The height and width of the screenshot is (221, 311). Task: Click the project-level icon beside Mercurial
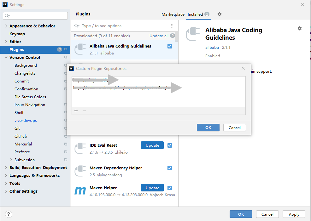(66, 144)
